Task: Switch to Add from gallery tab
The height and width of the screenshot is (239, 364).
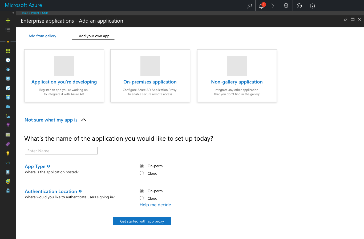Action: pos(42,36)
